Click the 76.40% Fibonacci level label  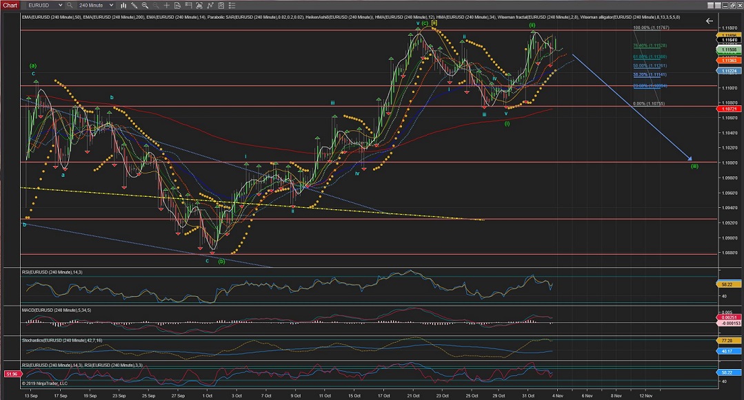650,45
